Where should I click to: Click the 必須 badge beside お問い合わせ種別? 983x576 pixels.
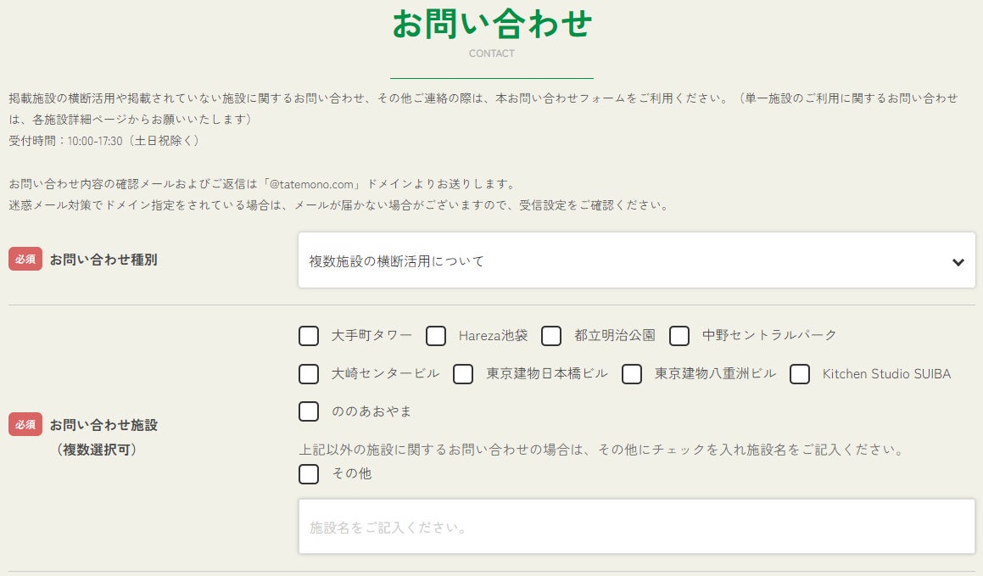click(x=25, y=260)
